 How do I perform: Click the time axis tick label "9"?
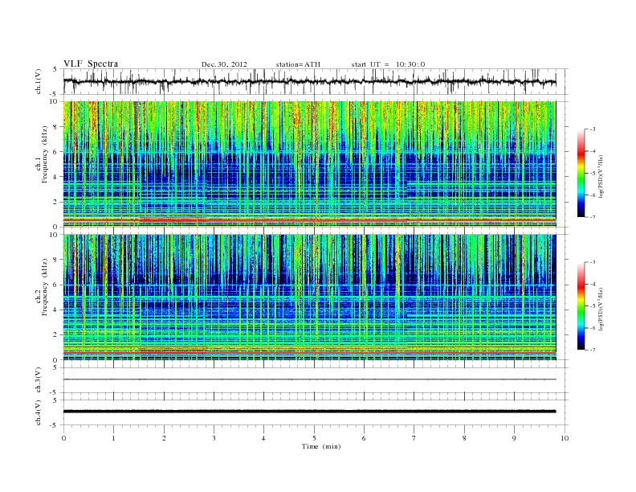click(x=514, y=438)
